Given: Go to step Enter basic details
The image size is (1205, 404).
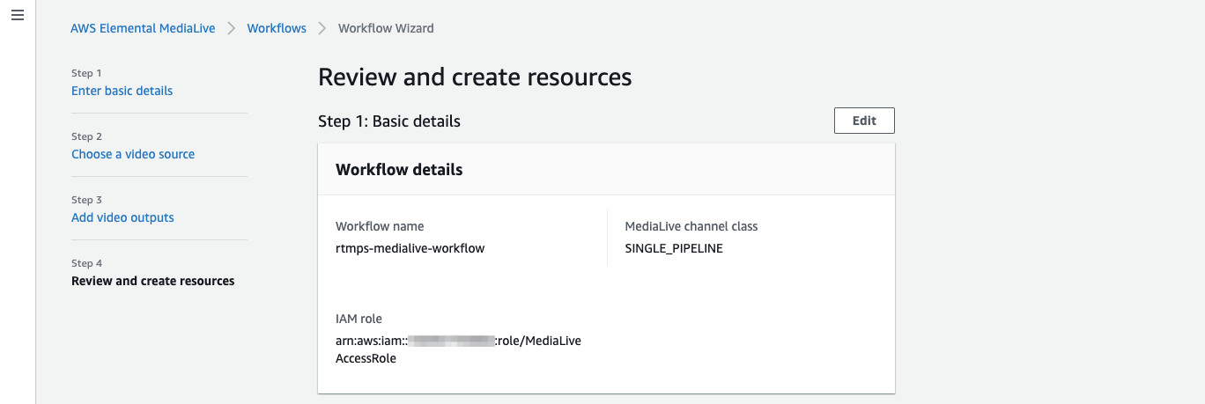Looking at the screenshot, I should [122, 91].
